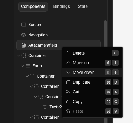133x123 pixels.
Task: Click the Duplicate squares icon
Action: pyautogui.click(x=68, y=82)
